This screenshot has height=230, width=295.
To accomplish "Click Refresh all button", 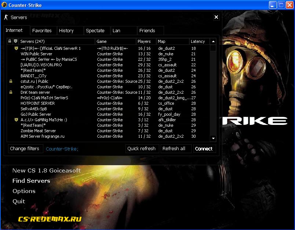I will click(x=176, y=149).
